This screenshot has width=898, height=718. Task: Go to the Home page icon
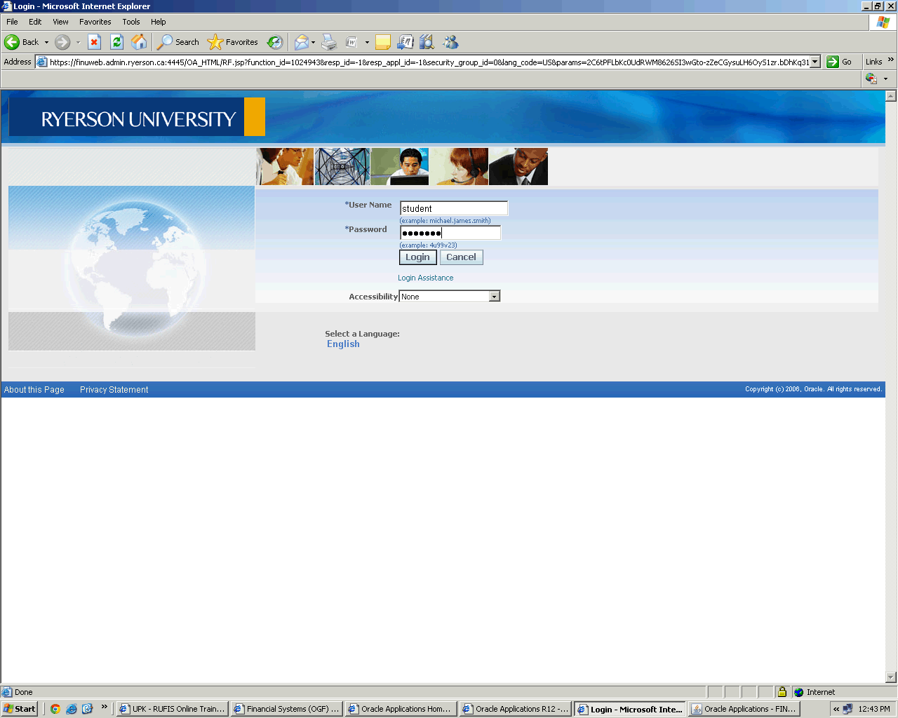[139, 42]
